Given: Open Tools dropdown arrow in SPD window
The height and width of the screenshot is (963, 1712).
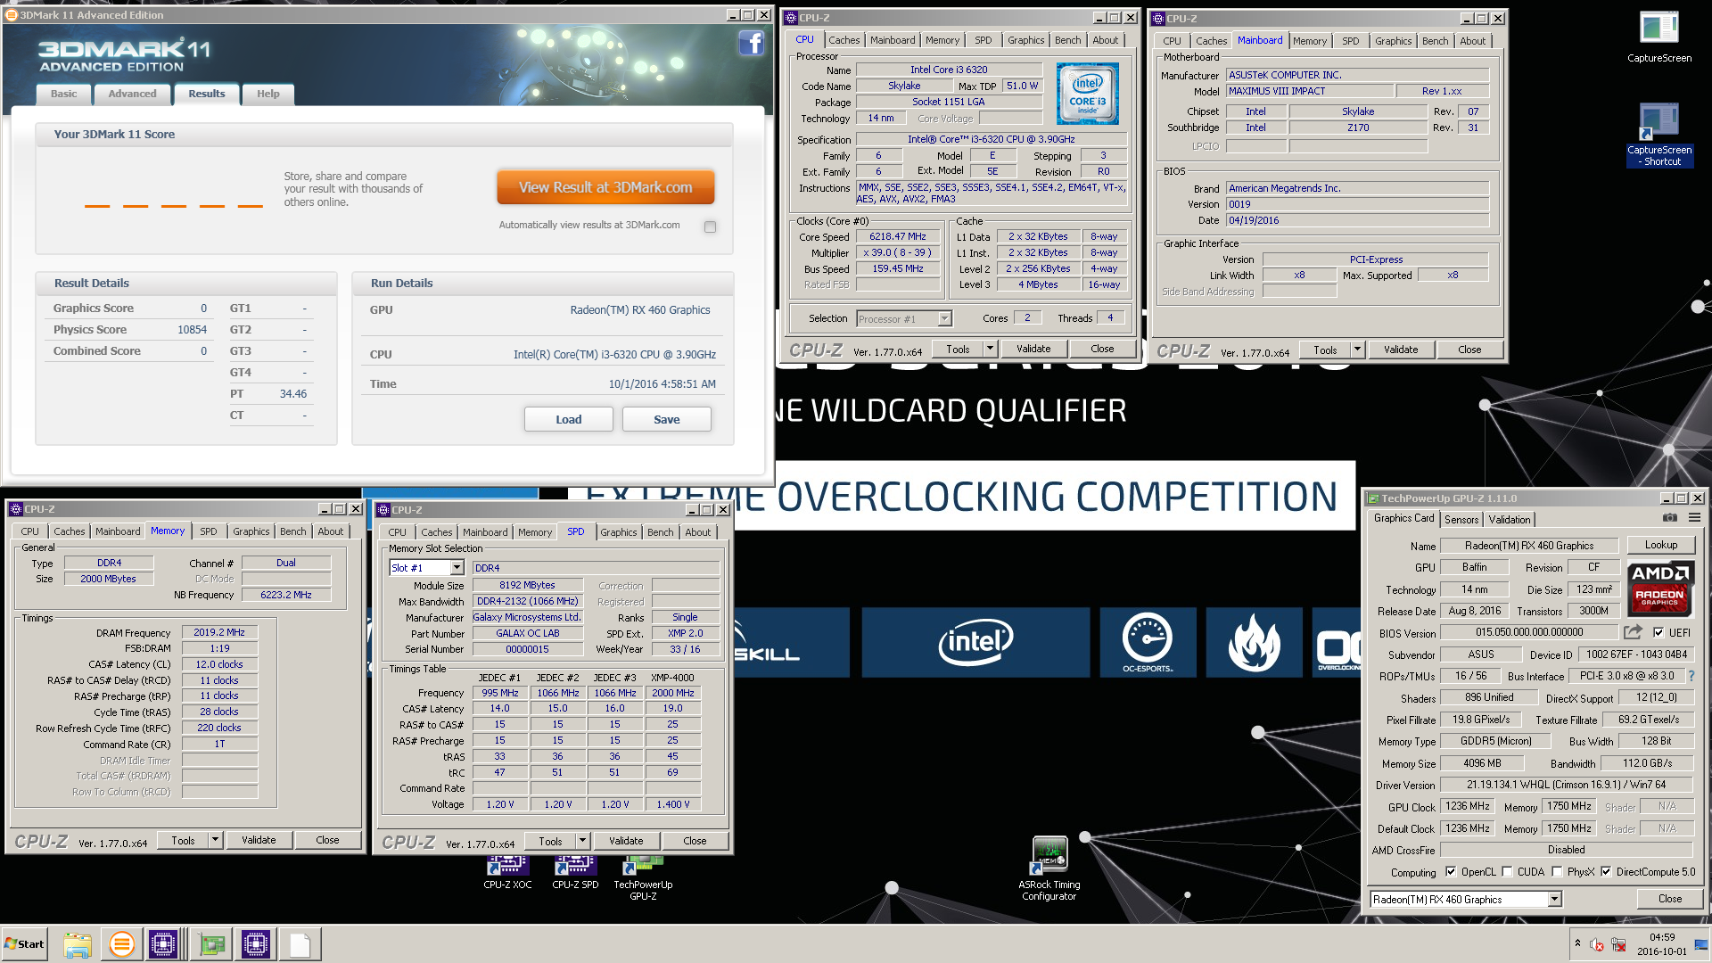Looking at the screenshot, I should [582, 840].
